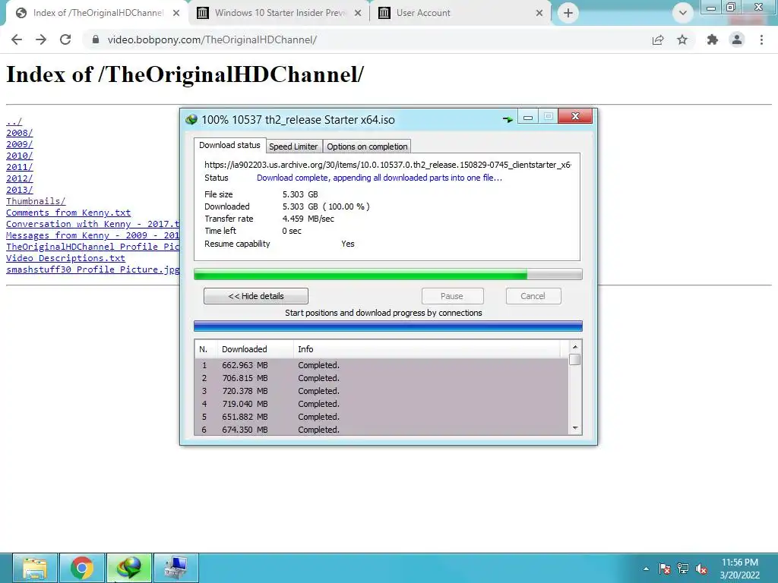Close the Windows 10 Starter Insider Preview tab
Image resolution: width=778 pixels, height=583 pixels.
358,13
